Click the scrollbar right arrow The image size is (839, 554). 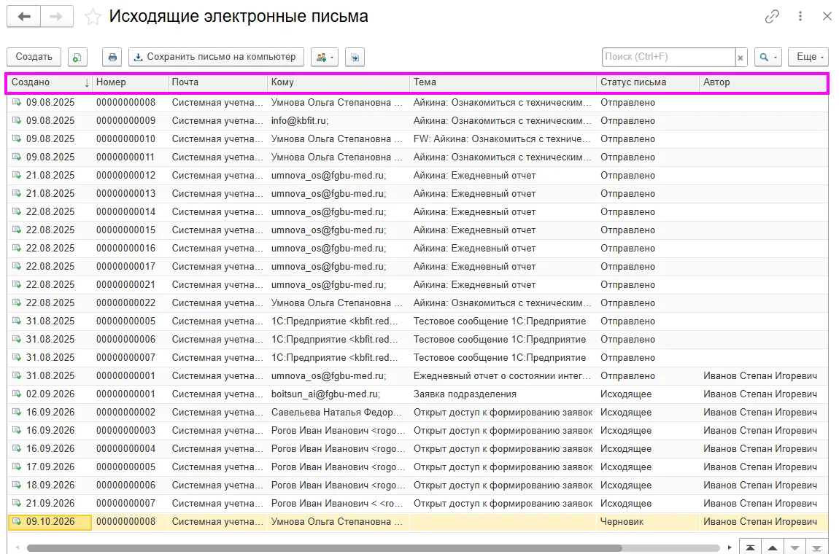[x=730, y=547]
